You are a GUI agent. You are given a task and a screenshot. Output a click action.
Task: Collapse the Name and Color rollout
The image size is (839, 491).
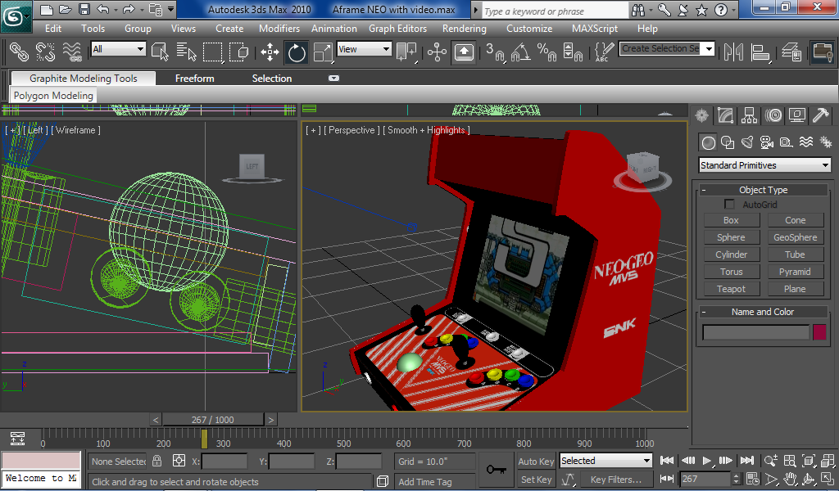pyautogui.click(x=763, y=312)
